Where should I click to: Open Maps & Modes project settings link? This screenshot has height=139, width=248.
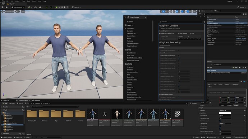pyautogui.click(x=131, y=36)
